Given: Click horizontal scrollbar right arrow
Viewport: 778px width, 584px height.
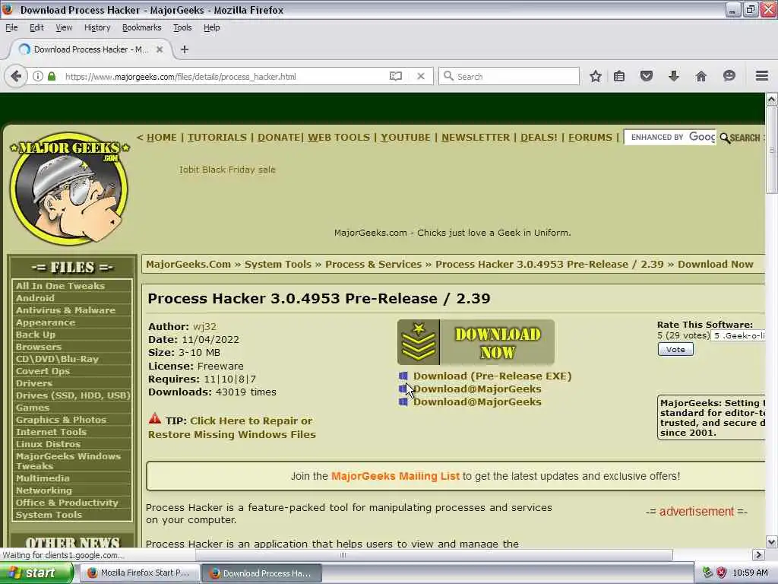Looking at the screenshot, I should pyautogui.click(x=758, y=555).
